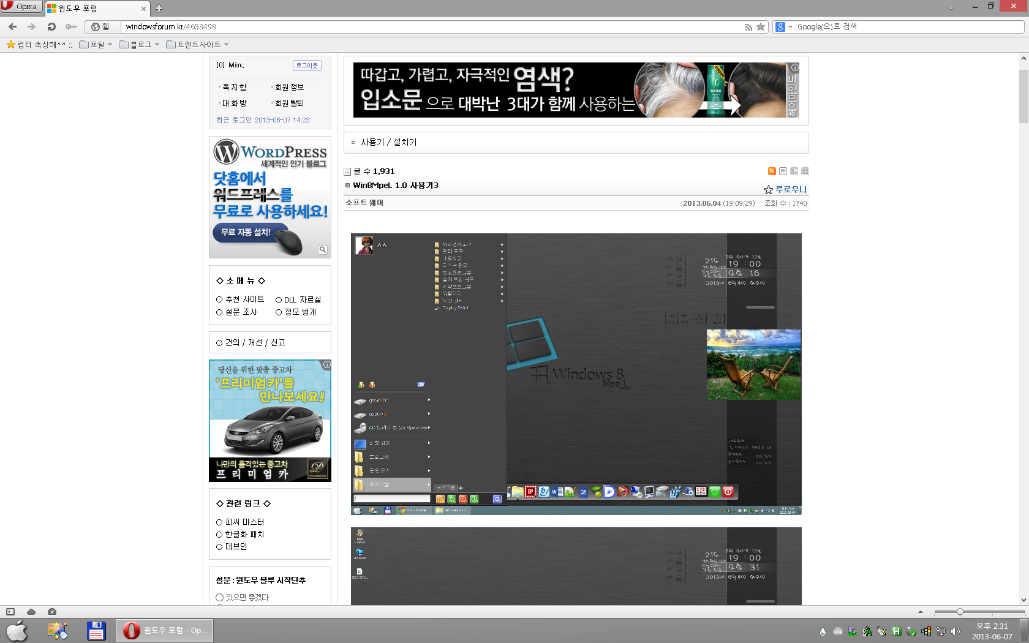Click the 프리미엄카 car advertisement

tap(270, 421)
